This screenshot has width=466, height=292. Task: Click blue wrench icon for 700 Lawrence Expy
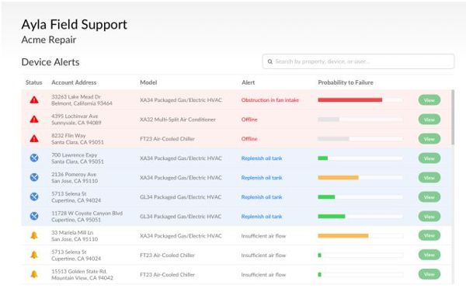(x=34, y=158)
